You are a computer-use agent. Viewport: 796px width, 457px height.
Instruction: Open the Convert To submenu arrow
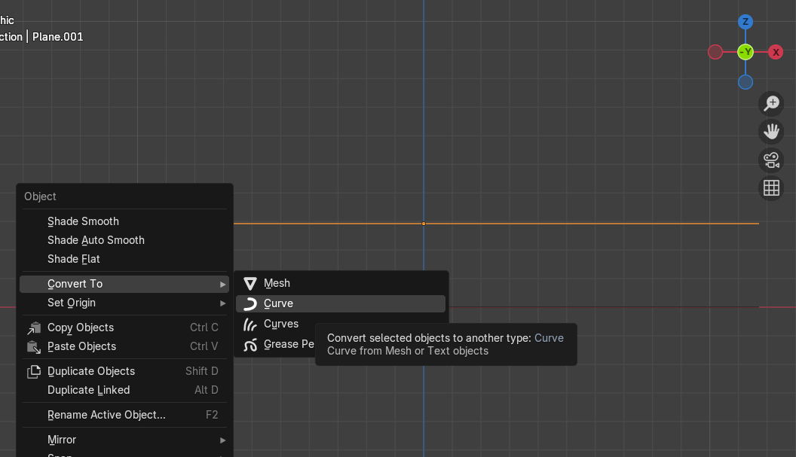tap(222, 284)
